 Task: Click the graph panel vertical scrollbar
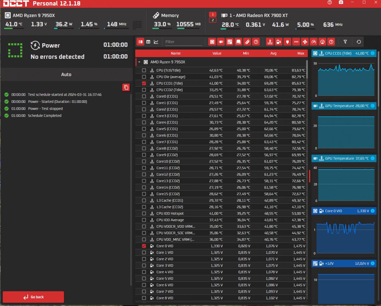(x=379, y=78)
